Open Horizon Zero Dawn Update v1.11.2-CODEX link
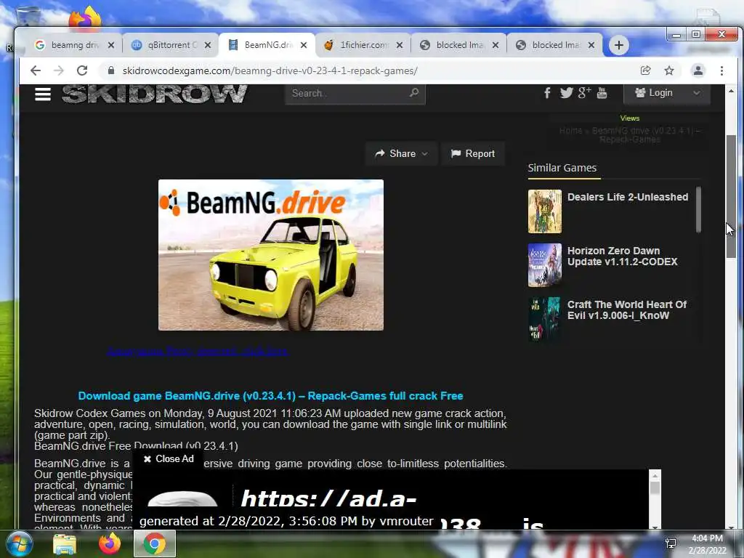 coord(622,256)
